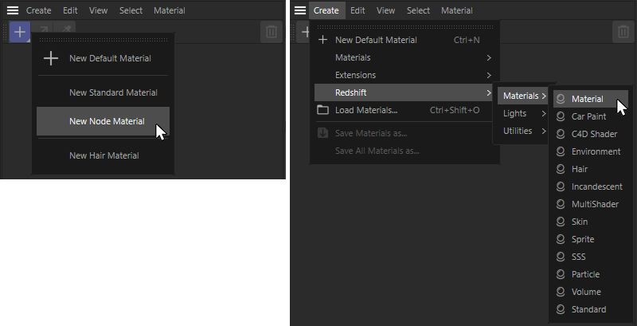This screenshot has width=637, height=326.
Task: Open View menu in left window
Action: coord(98,10)
